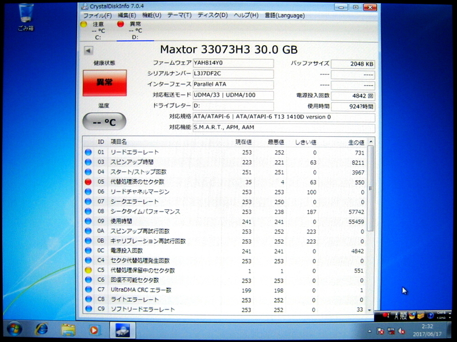Click the blue status icon for ID C9
This screenshot has height=342, width=457.
pos(89,309)
